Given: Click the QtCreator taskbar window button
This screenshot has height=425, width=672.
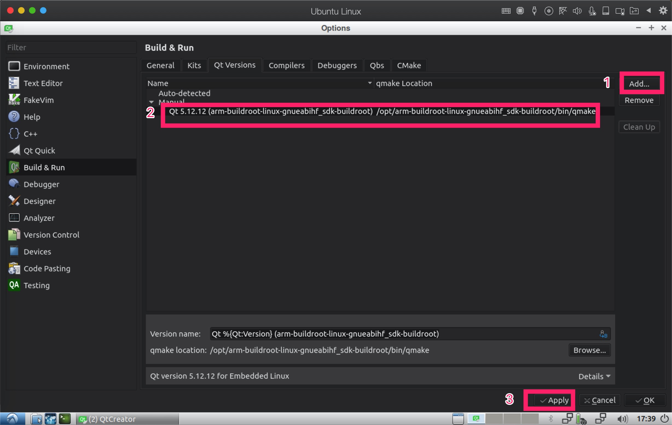Looking at the screenshot, I should [x=127, y=419].
